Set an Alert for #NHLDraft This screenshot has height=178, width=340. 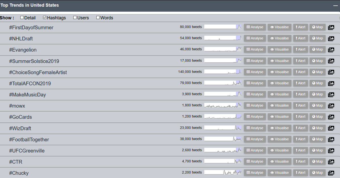click(300, 38)
